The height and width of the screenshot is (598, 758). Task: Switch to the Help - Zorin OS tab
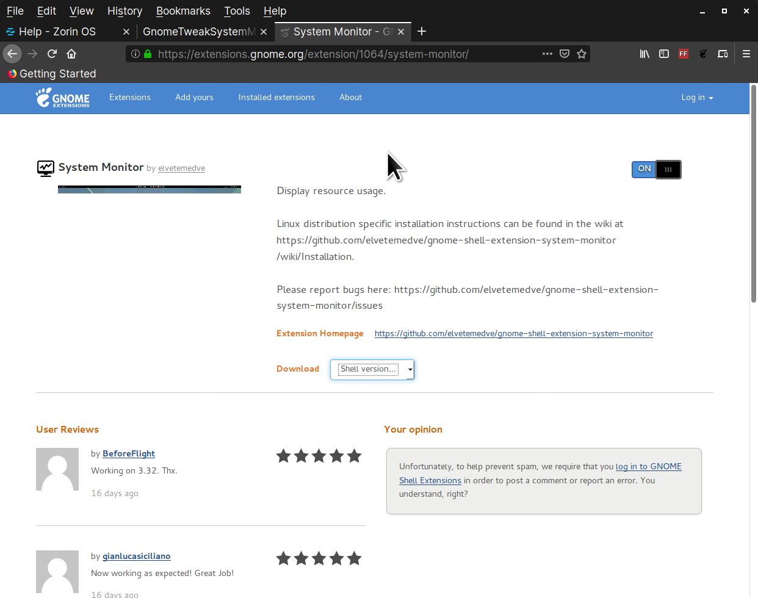(x=57, y=32)
